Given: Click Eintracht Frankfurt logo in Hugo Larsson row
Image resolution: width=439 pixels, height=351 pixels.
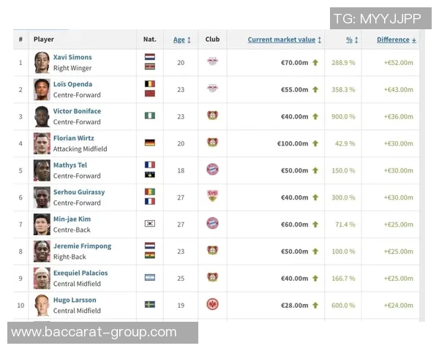Looking at the screenshot, I should coord(212,304).
